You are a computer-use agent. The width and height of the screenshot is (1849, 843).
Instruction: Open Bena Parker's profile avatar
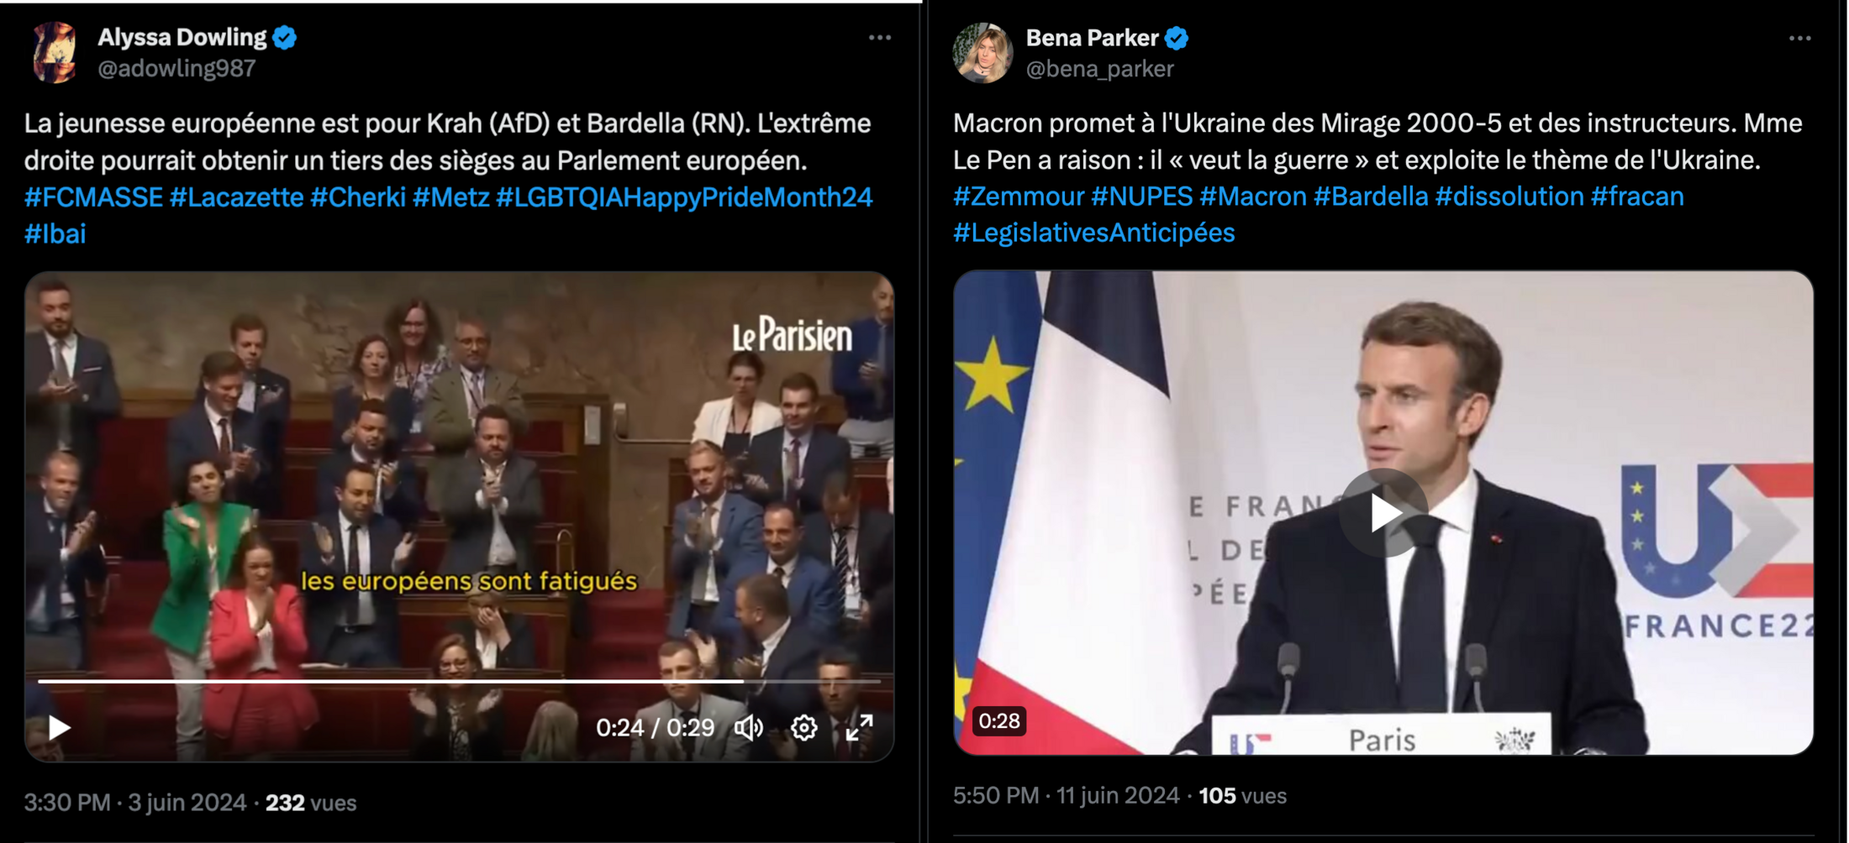982,53
